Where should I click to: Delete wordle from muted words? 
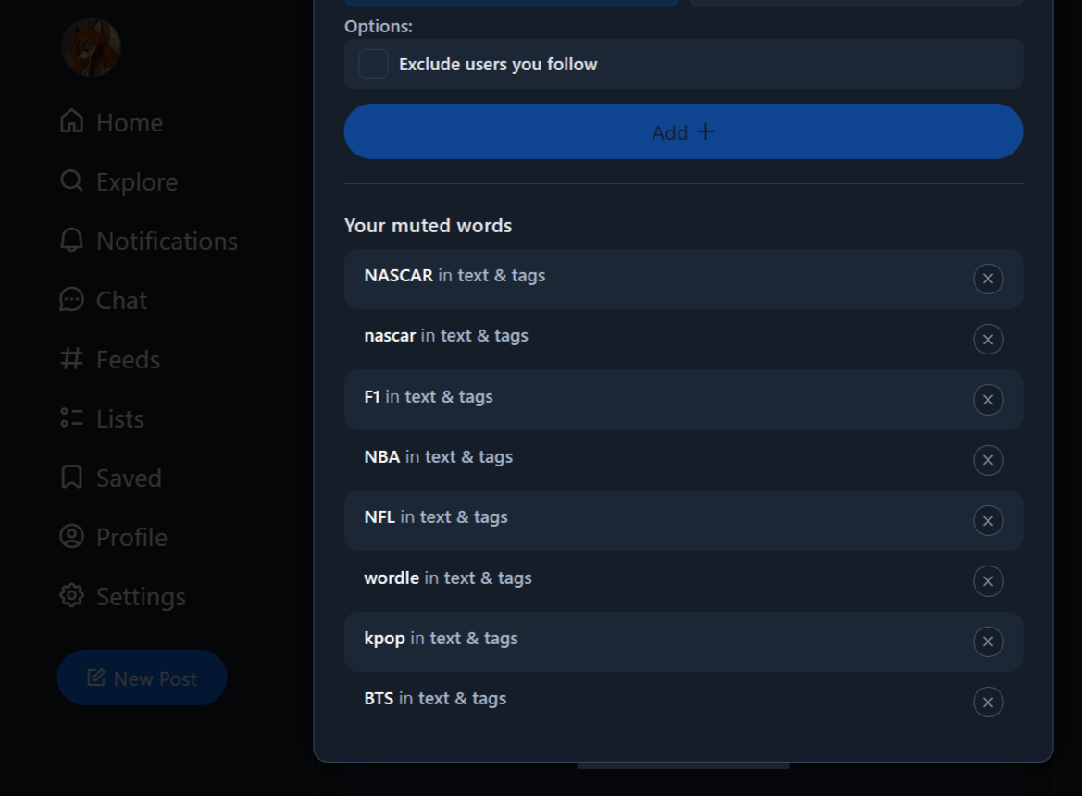(988, 581)
